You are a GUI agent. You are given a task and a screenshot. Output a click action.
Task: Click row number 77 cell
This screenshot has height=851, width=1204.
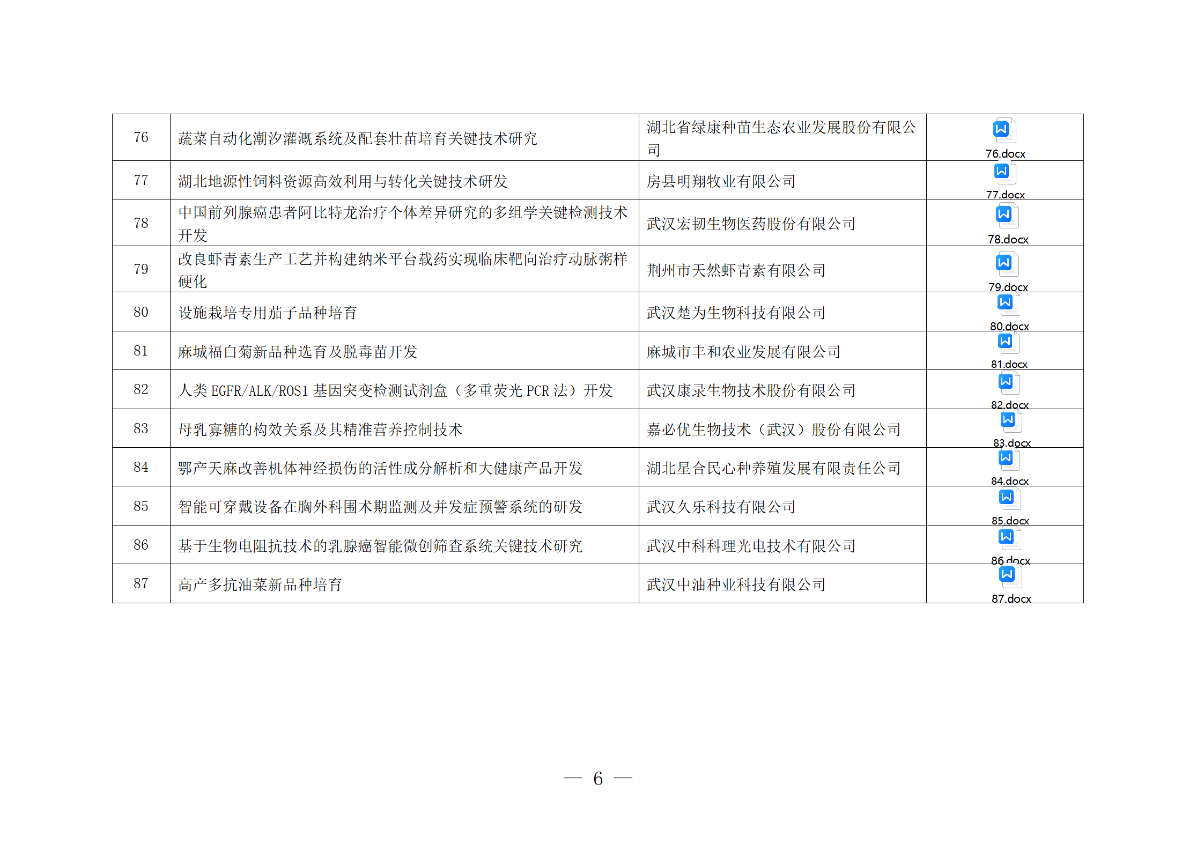[141, 180]
